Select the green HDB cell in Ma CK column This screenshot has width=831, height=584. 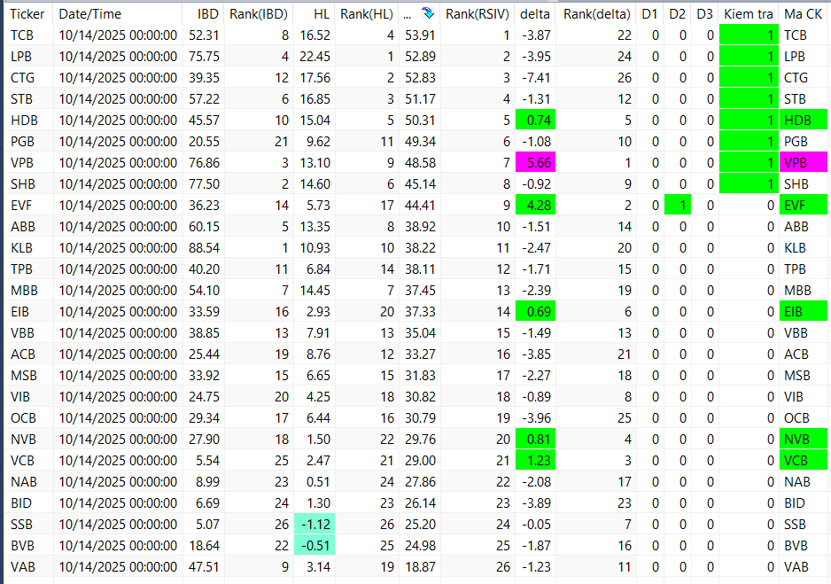[803, 121]
